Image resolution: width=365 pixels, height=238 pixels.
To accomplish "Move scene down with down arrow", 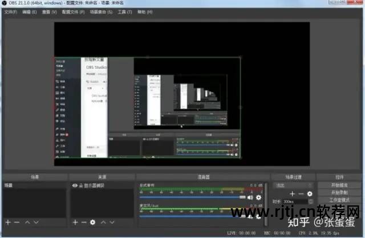I will pyautogui.click(x=36, y=223).
